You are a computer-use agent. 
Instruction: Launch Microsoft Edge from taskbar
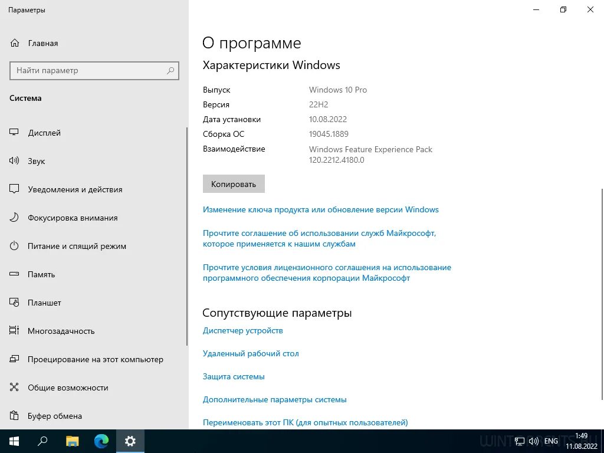[101, 441]
